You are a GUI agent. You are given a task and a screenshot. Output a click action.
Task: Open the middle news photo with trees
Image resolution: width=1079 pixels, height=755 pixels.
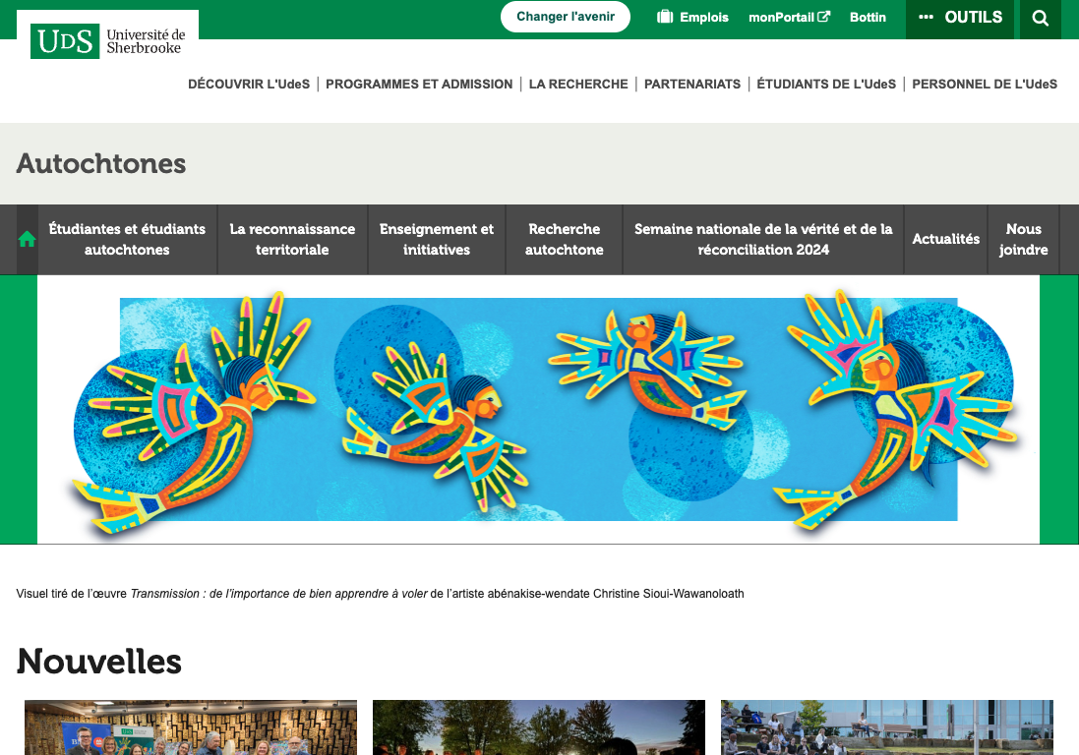coord(539,727)
